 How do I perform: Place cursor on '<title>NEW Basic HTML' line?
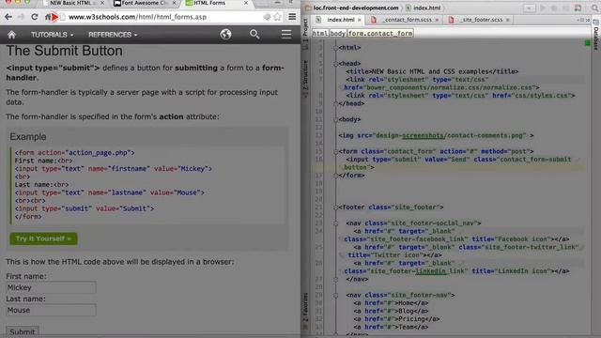432,71
